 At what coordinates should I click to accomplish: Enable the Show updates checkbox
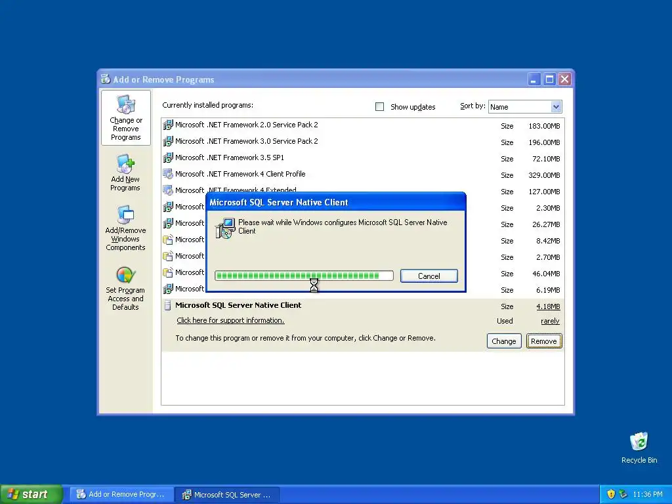pyautogui.click(x=380, y=107)
